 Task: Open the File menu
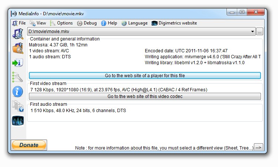[19, 23]
